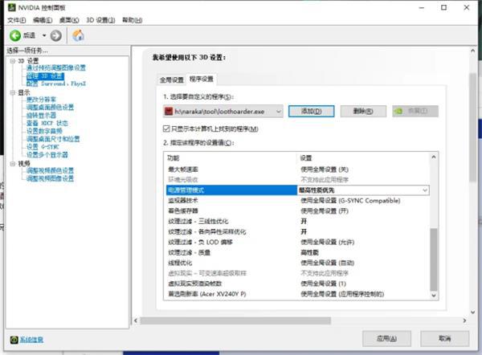Switch to the 全局设置 tab
Viewport: 482px width, 355px height.
pyautogui.click(x=171, y=80)
